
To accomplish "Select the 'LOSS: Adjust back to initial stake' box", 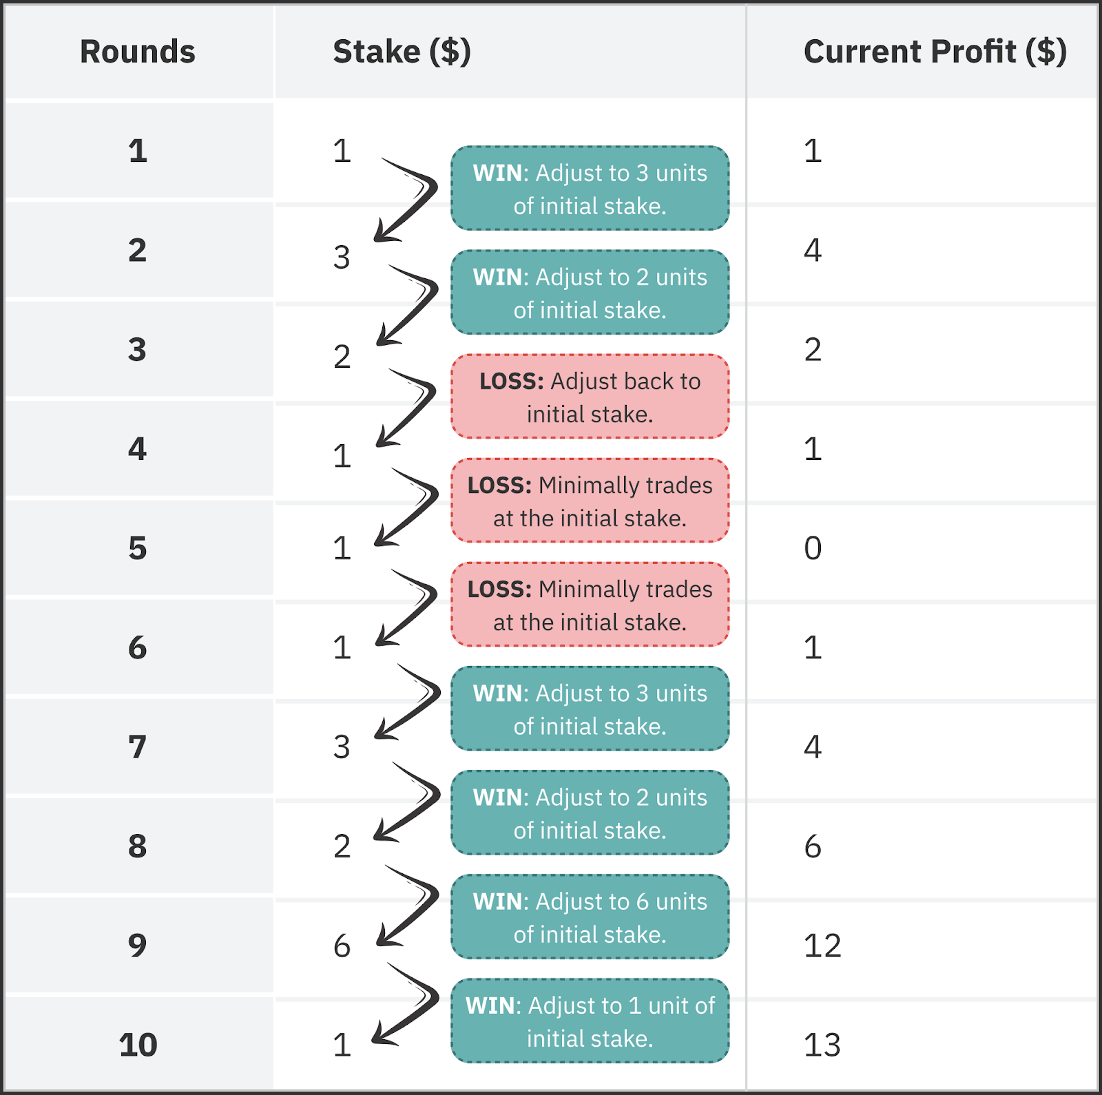I will [x=590, y=397].
